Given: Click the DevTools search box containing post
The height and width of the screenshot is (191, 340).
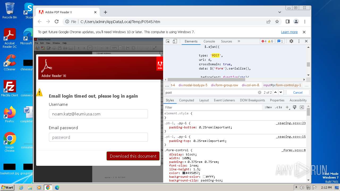Looking at the screenshot, I should point(211,92).
